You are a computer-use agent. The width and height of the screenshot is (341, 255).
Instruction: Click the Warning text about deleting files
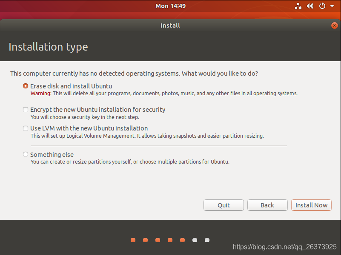(x=164, y=93)
